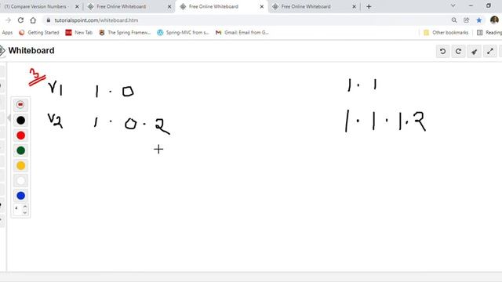
Task: Open Apps bookmark shortcut
Action: [7, 33]
